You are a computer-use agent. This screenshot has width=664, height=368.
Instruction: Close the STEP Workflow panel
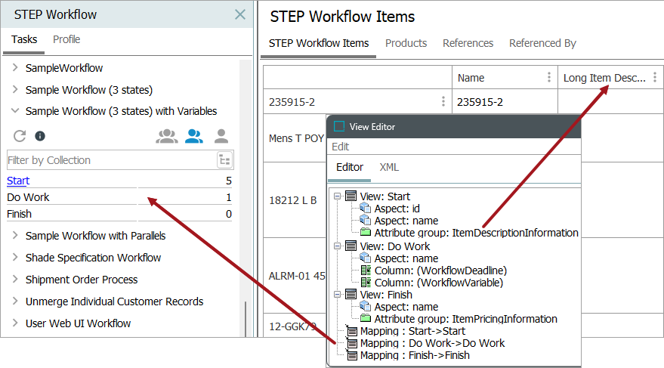(x=239, y=14)
